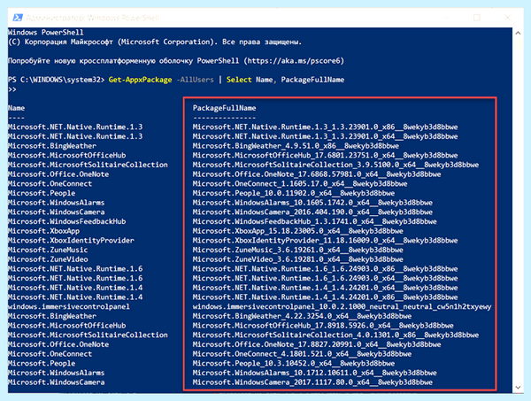
Task: Click Microsoft.XboxIdentityProvider_11.18.16009.0 package name
Action: [x=325, y=241]
